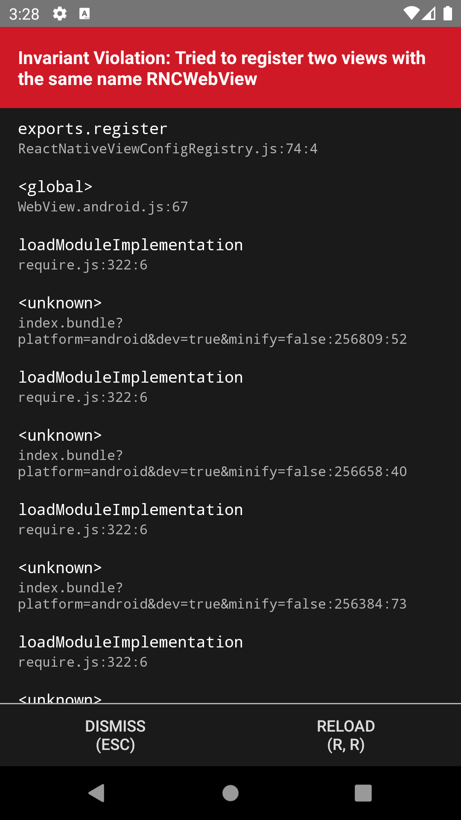Click the 3:28 clock in status bar
The image size is (461, 820).
[24, 13]
